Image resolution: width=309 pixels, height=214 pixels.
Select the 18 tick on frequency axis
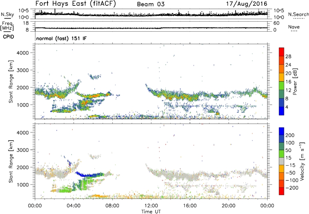click(x=26, y=23)
